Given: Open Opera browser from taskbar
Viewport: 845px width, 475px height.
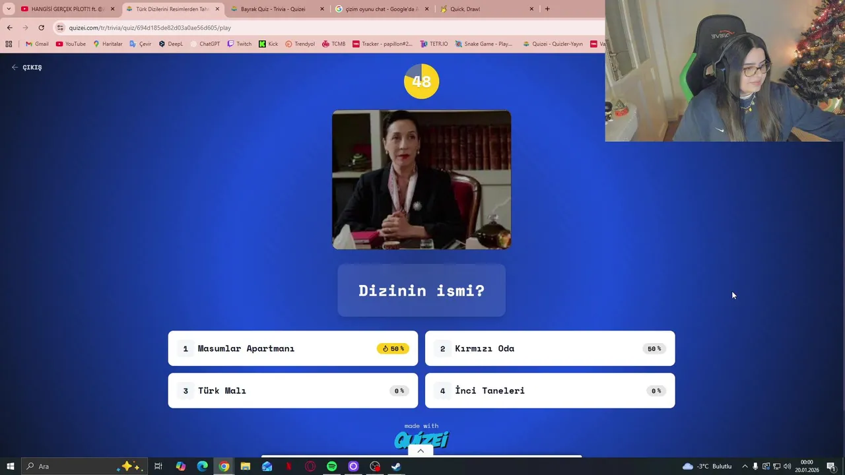Looking at the screenshot, I should pyautogui.click(x=310, y=466).
